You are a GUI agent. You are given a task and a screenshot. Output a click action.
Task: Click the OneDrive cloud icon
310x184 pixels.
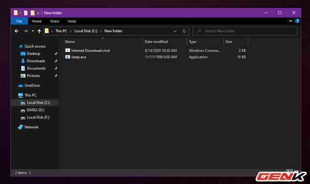[x=20, y=86]
